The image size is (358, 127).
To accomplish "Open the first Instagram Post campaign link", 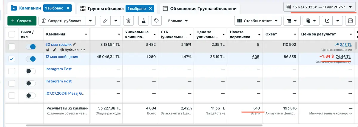I will click(x=58, y=69).
